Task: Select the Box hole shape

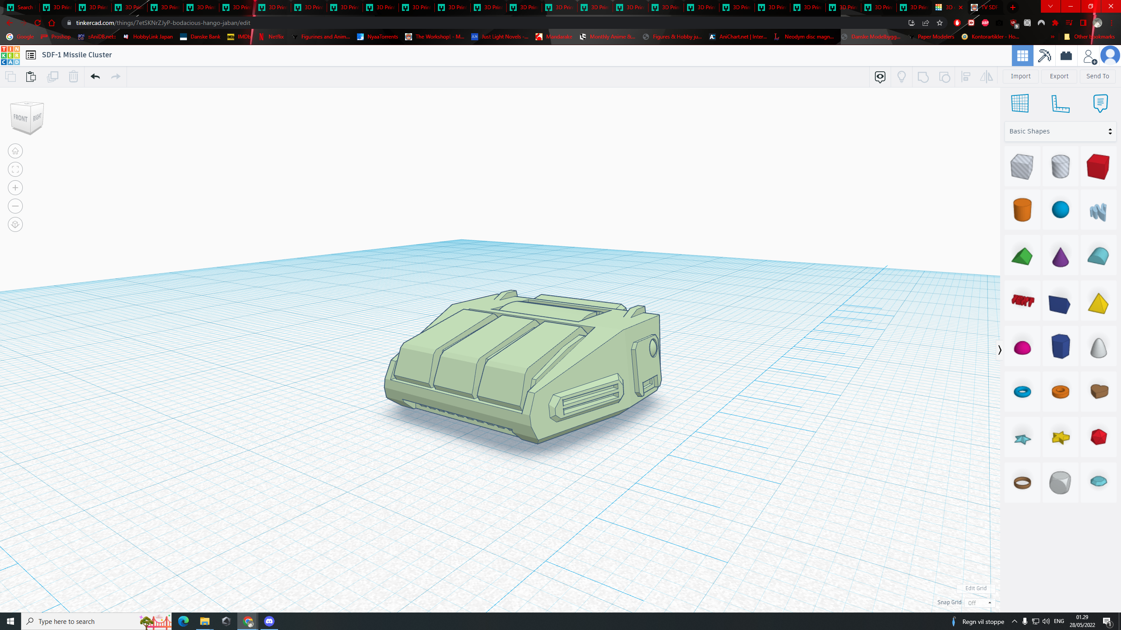Action: coord(1022,167)
